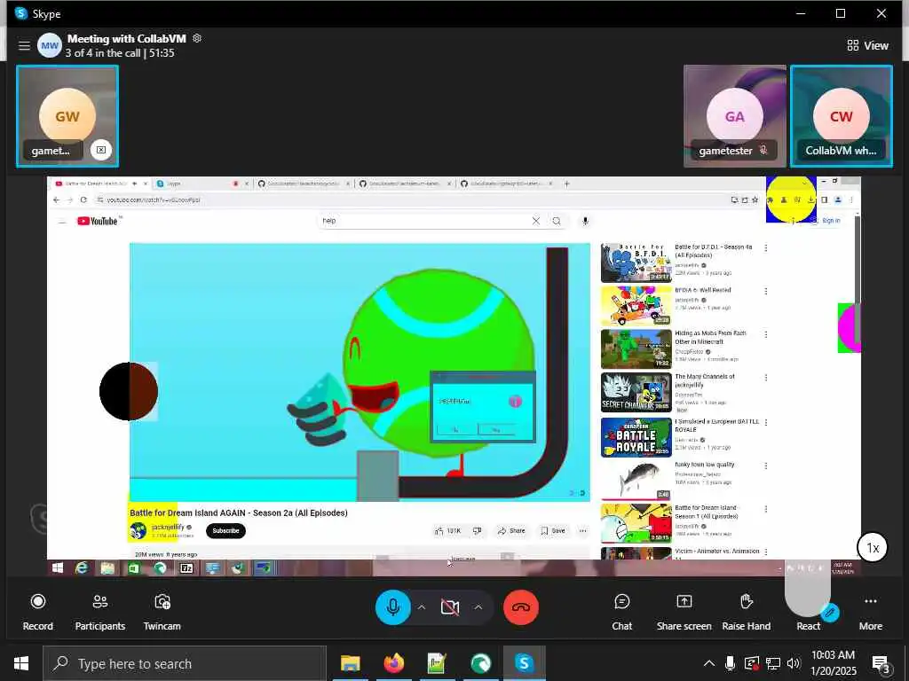Click the YouTube search field containing help
Screen dimensions: 909x681
point(426,221)
